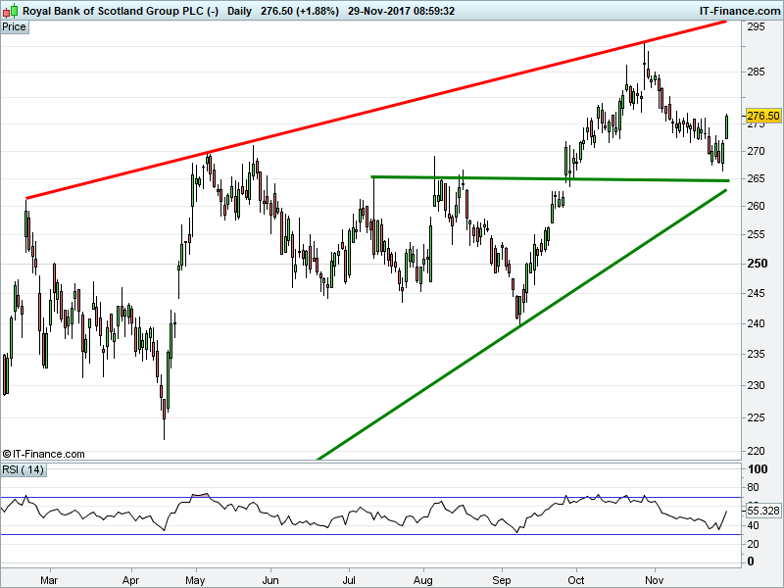The image size is (784, 588).
Task: Click the 285 price axis label
Action: point(756,72)
